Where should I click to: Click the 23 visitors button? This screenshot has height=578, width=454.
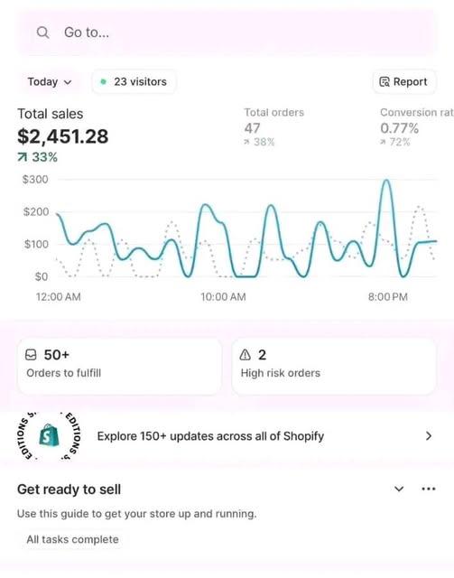tap(134, 82)
